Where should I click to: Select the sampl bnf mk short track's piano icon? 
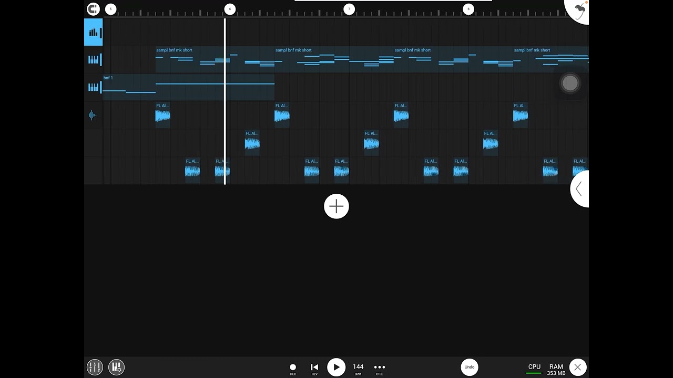tap(94, 60)
